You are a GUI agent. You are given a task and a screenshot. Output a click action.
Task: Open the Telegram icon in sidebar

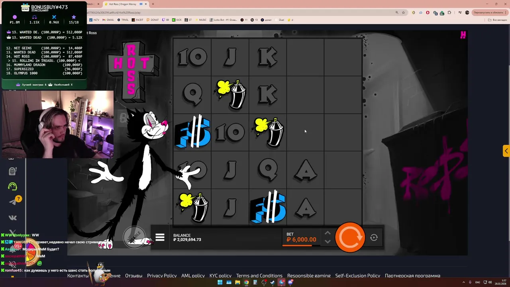point(12,202)
